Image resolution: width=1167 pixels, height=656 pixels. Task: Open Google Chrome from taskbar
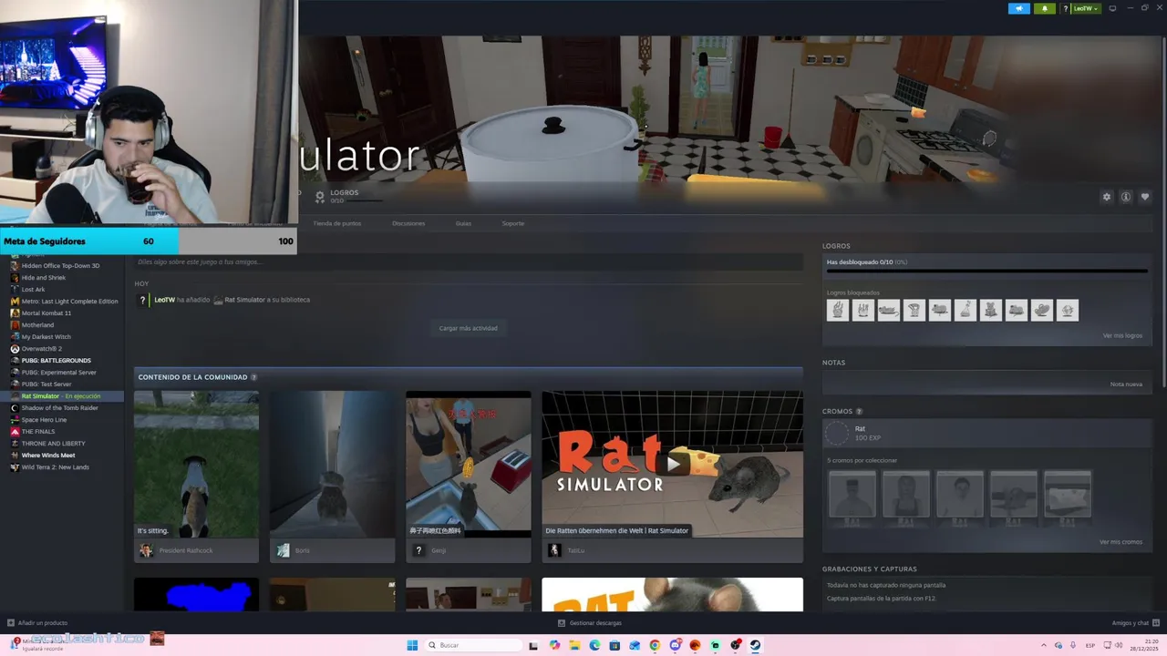click(x=655, y=645)
